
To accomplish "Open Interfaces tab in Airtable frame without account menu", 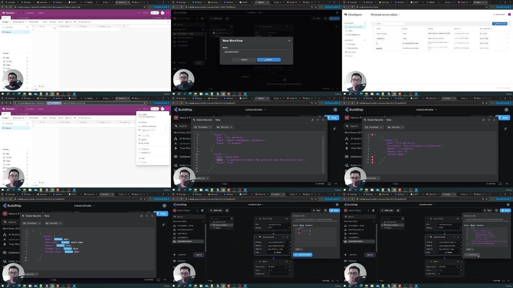I will tap(41, 13).
